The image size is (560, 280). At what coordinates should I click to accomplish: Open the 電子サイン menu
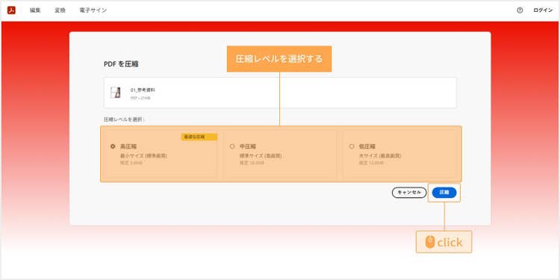93,10
